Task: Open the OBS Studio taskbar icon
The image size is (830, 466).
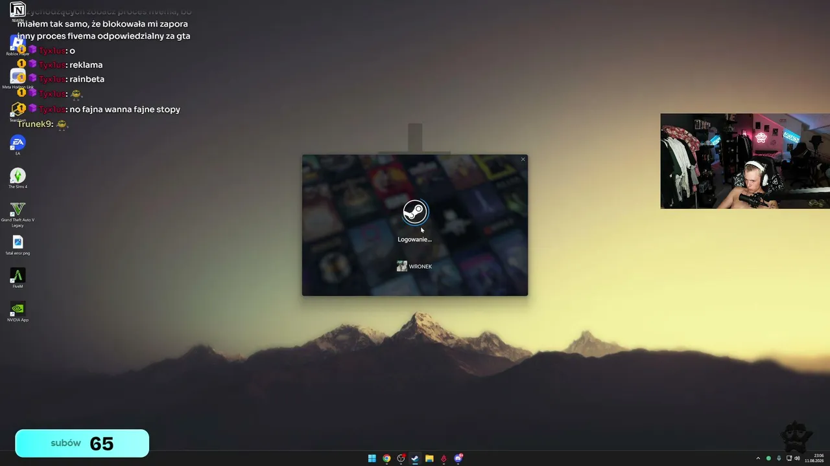Action: 401,459
